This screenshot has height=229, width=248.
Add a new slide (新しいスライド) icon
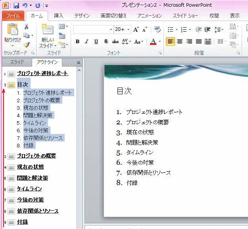tap(47, 29)
